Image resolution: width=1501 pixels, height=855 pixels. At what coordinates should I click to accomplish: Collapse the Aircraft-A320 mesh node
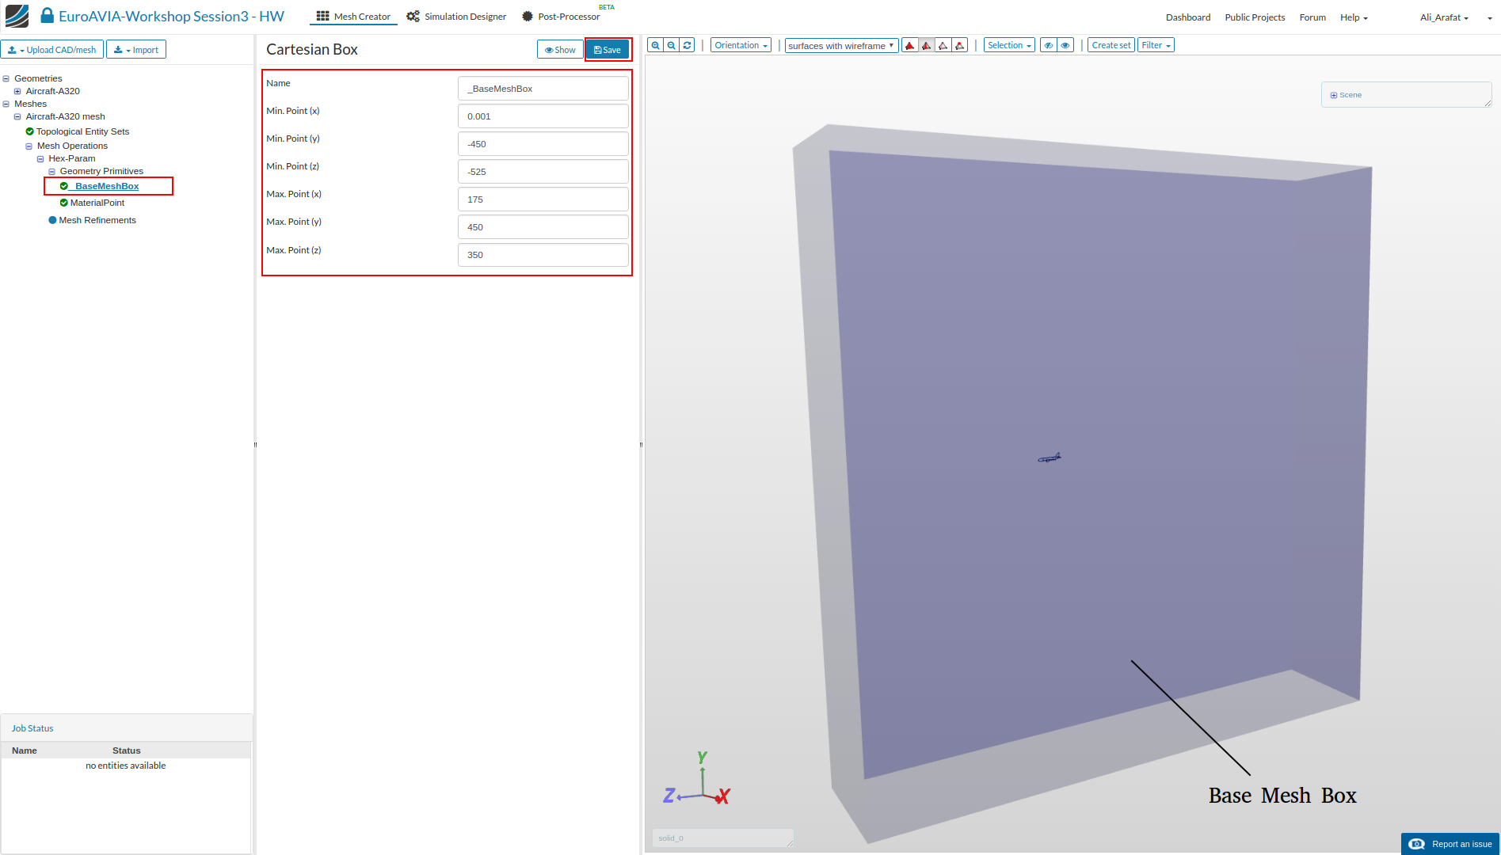17,116
